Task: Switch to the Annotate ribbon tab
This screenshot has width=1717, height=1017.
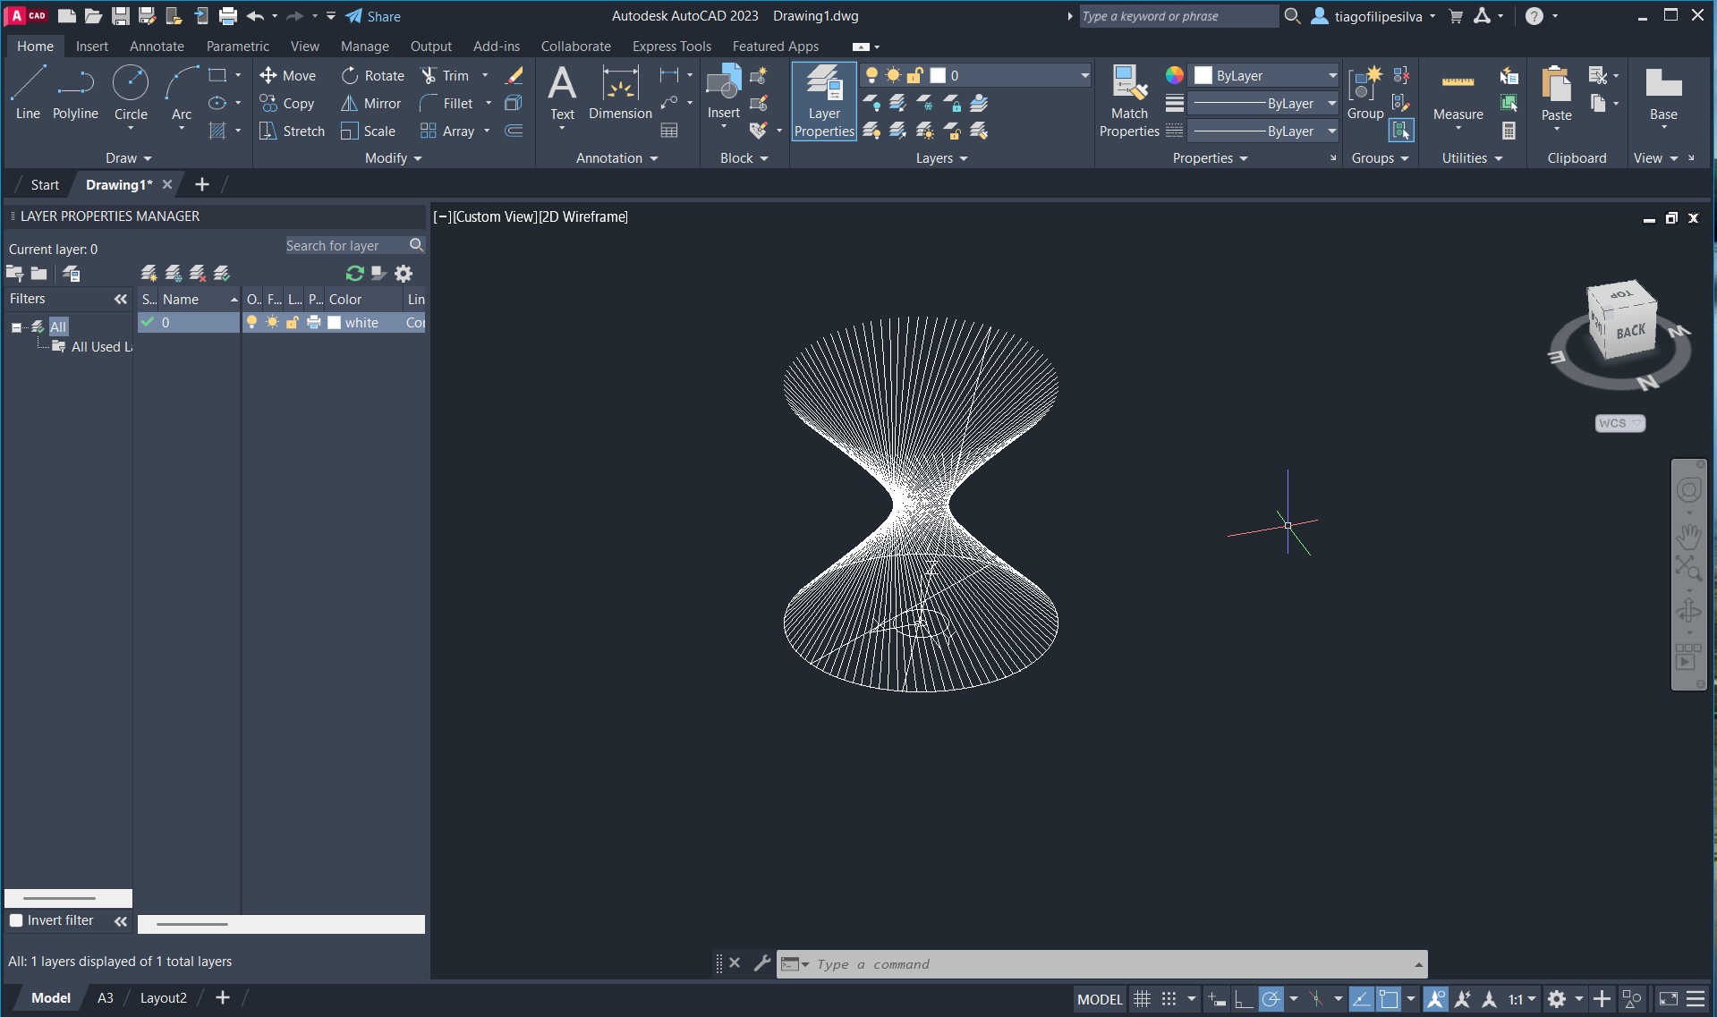Action: [157, 47]
